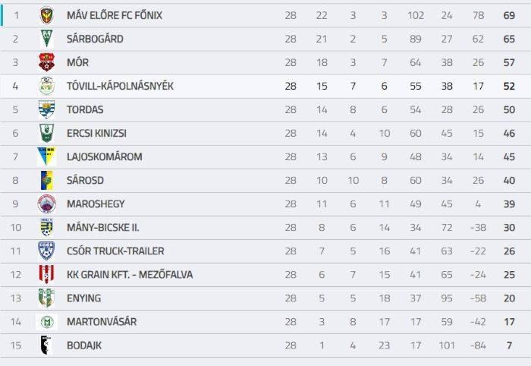Click the MÁV Előre FC Főnix club crest
The height and width of the screenshot is (366, 531).
47,16
